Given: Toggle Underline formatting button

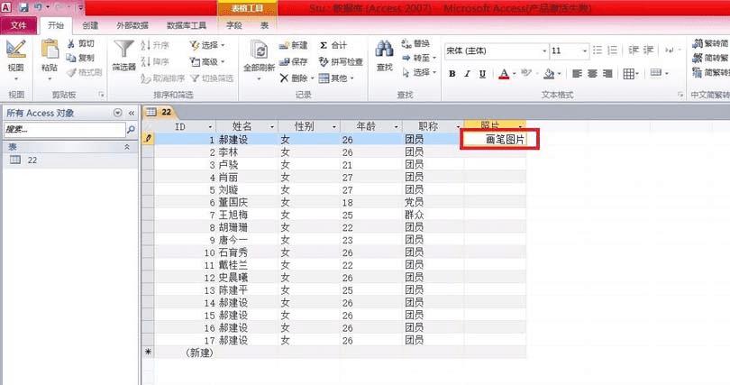Looking at the screenshot, I should click(482, 74).
